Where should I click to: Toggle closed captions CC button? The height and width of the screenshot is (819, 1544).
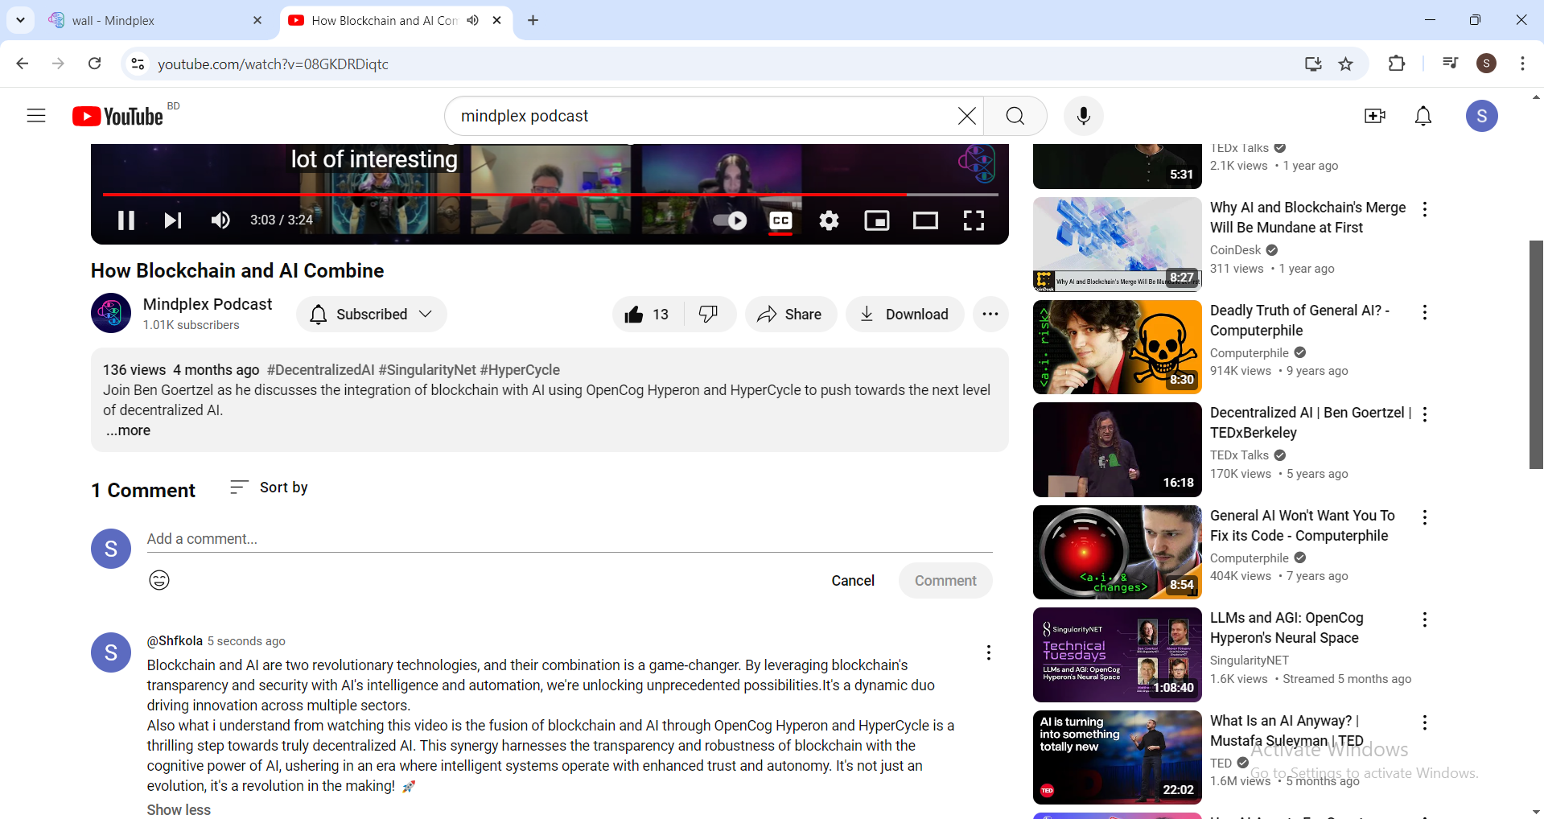pyautogui.click(x=781, y=220)
